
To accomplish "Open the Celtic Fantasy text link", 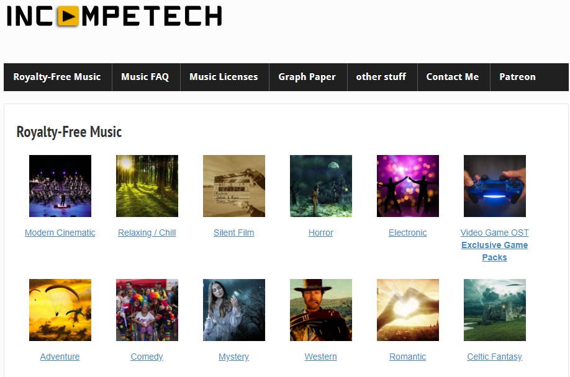I will coord(494,357).
